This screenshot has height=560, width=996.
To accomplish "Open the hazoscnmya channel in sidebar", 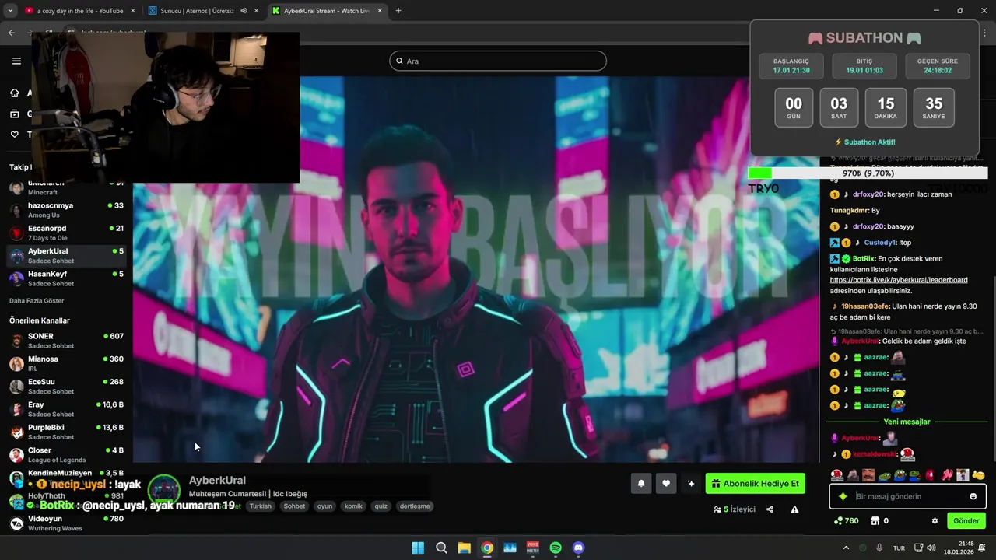I will click(x=66, y=210).
